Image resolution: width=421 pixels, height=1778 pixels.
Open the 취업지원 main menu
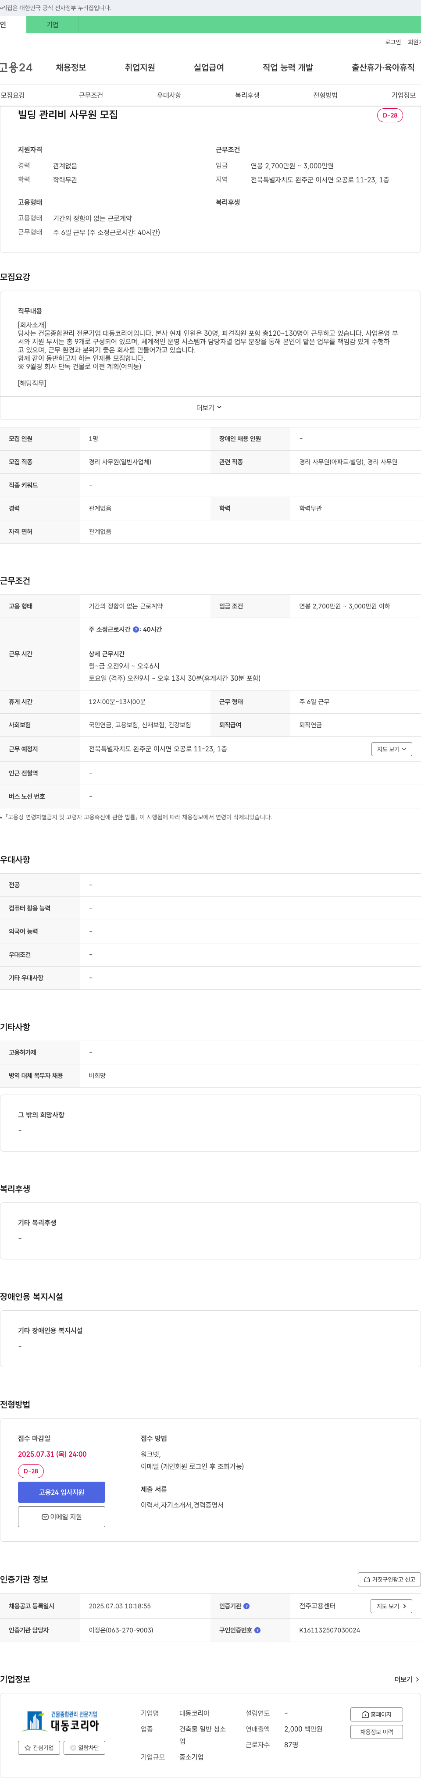tap(140, 68)
